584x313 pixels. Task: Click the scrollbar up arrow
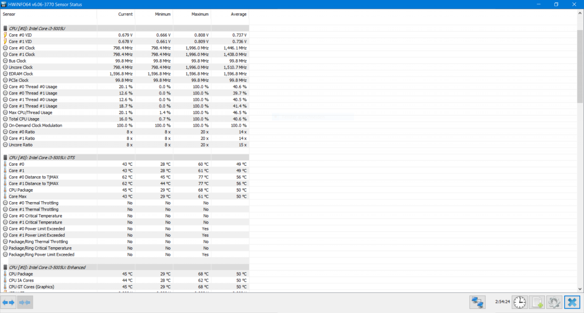pyautogui.click(x=580, y=13)
